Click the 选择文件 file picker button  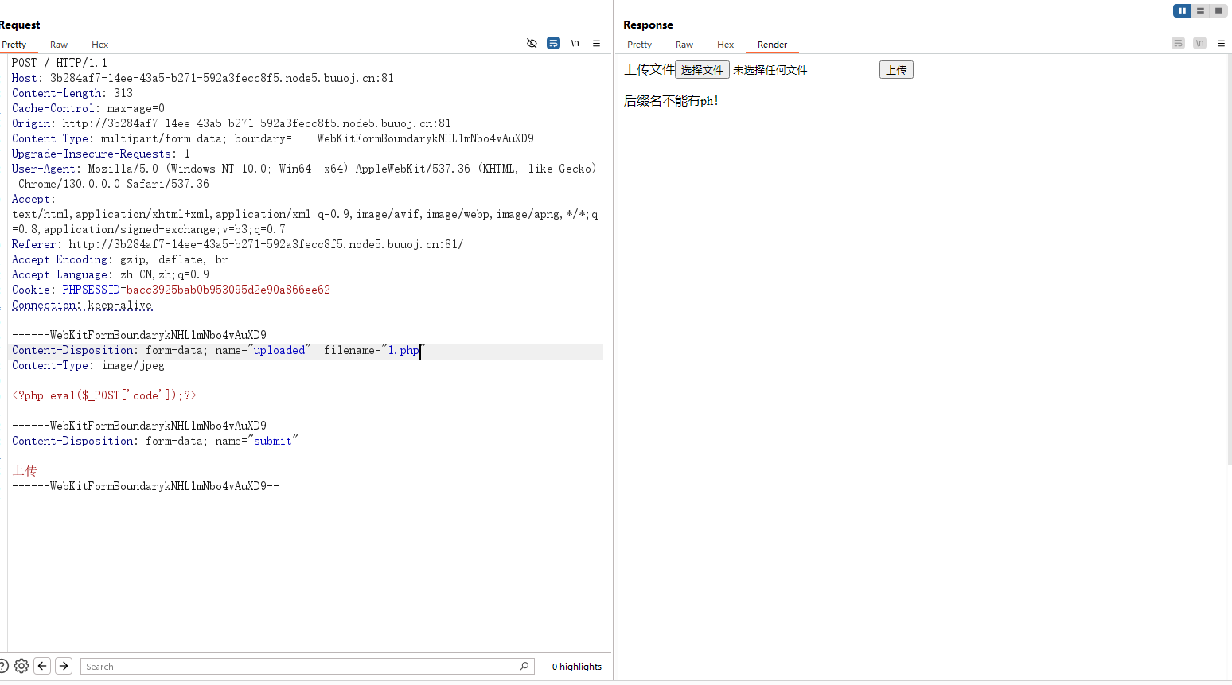tap(701, 69)
